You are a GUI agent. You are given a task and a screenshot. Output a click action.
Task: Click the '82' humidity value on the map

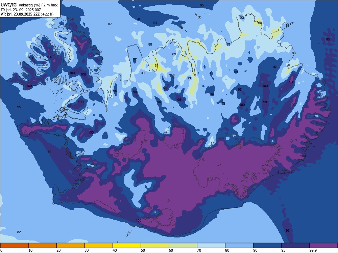(x=19, y=232)
